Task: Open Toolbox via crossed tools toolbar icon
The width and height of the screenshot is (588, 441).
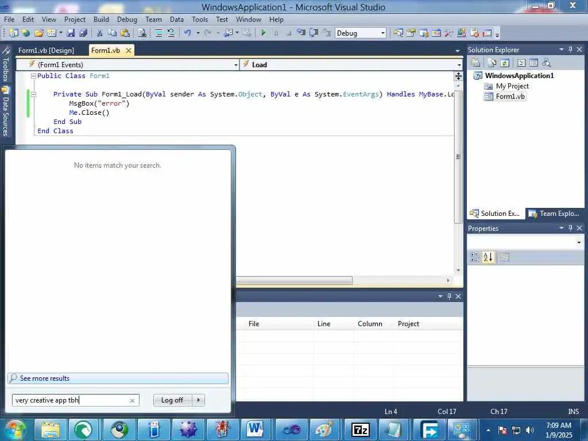Action: 448,33
